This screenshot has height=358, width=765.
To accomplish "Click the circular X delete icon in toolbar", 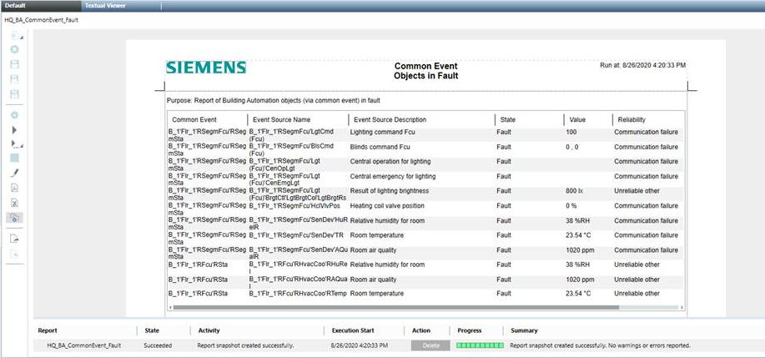I will coord(14,49).
